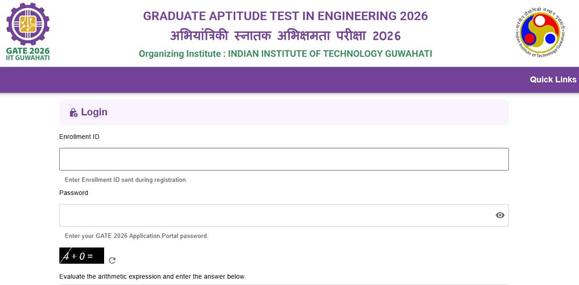This screenshot has width=579, height=285.
Task: Click the Enrollment ID registration hint text
Action: (126, 180)
